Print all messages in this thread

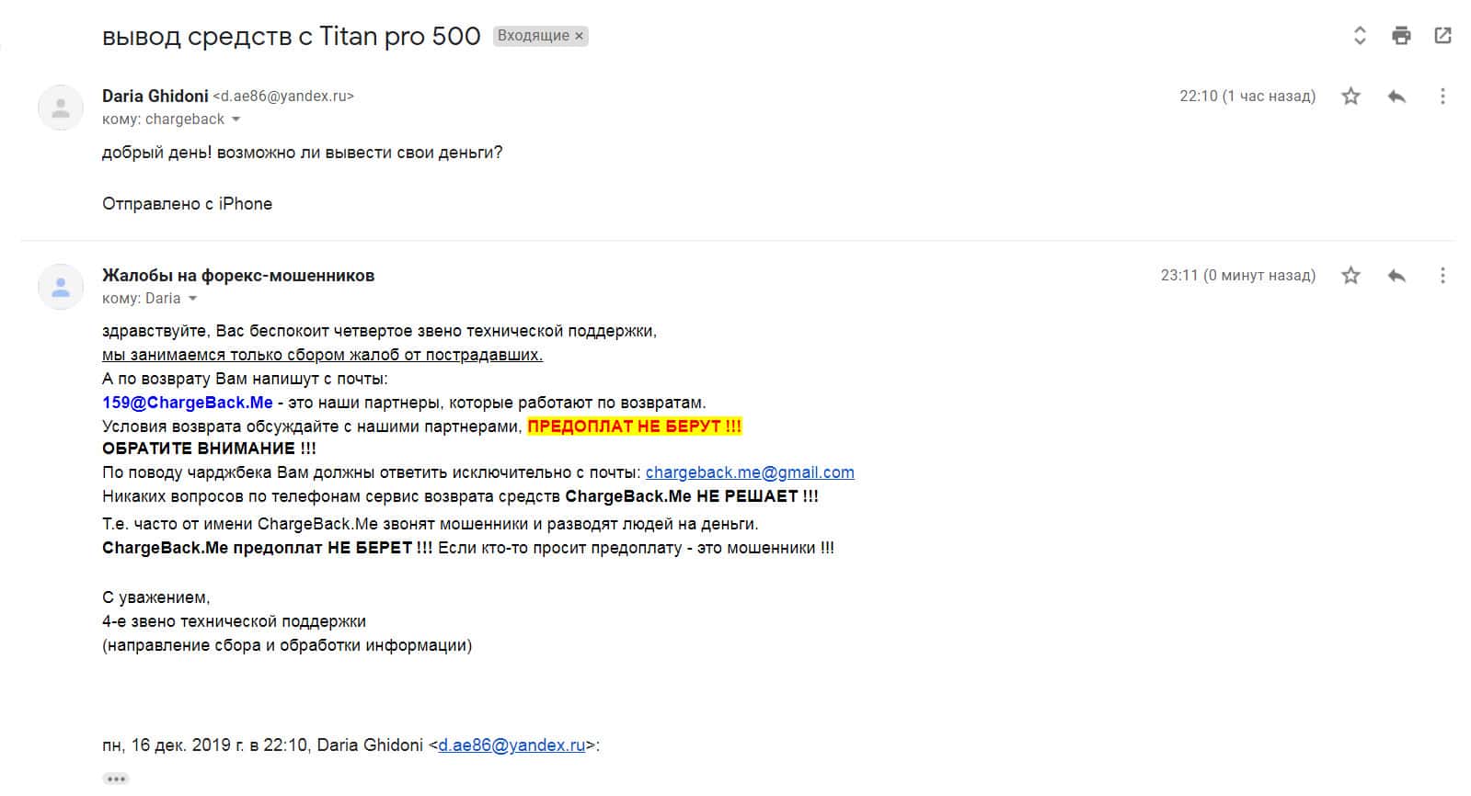pos(1401,36)
